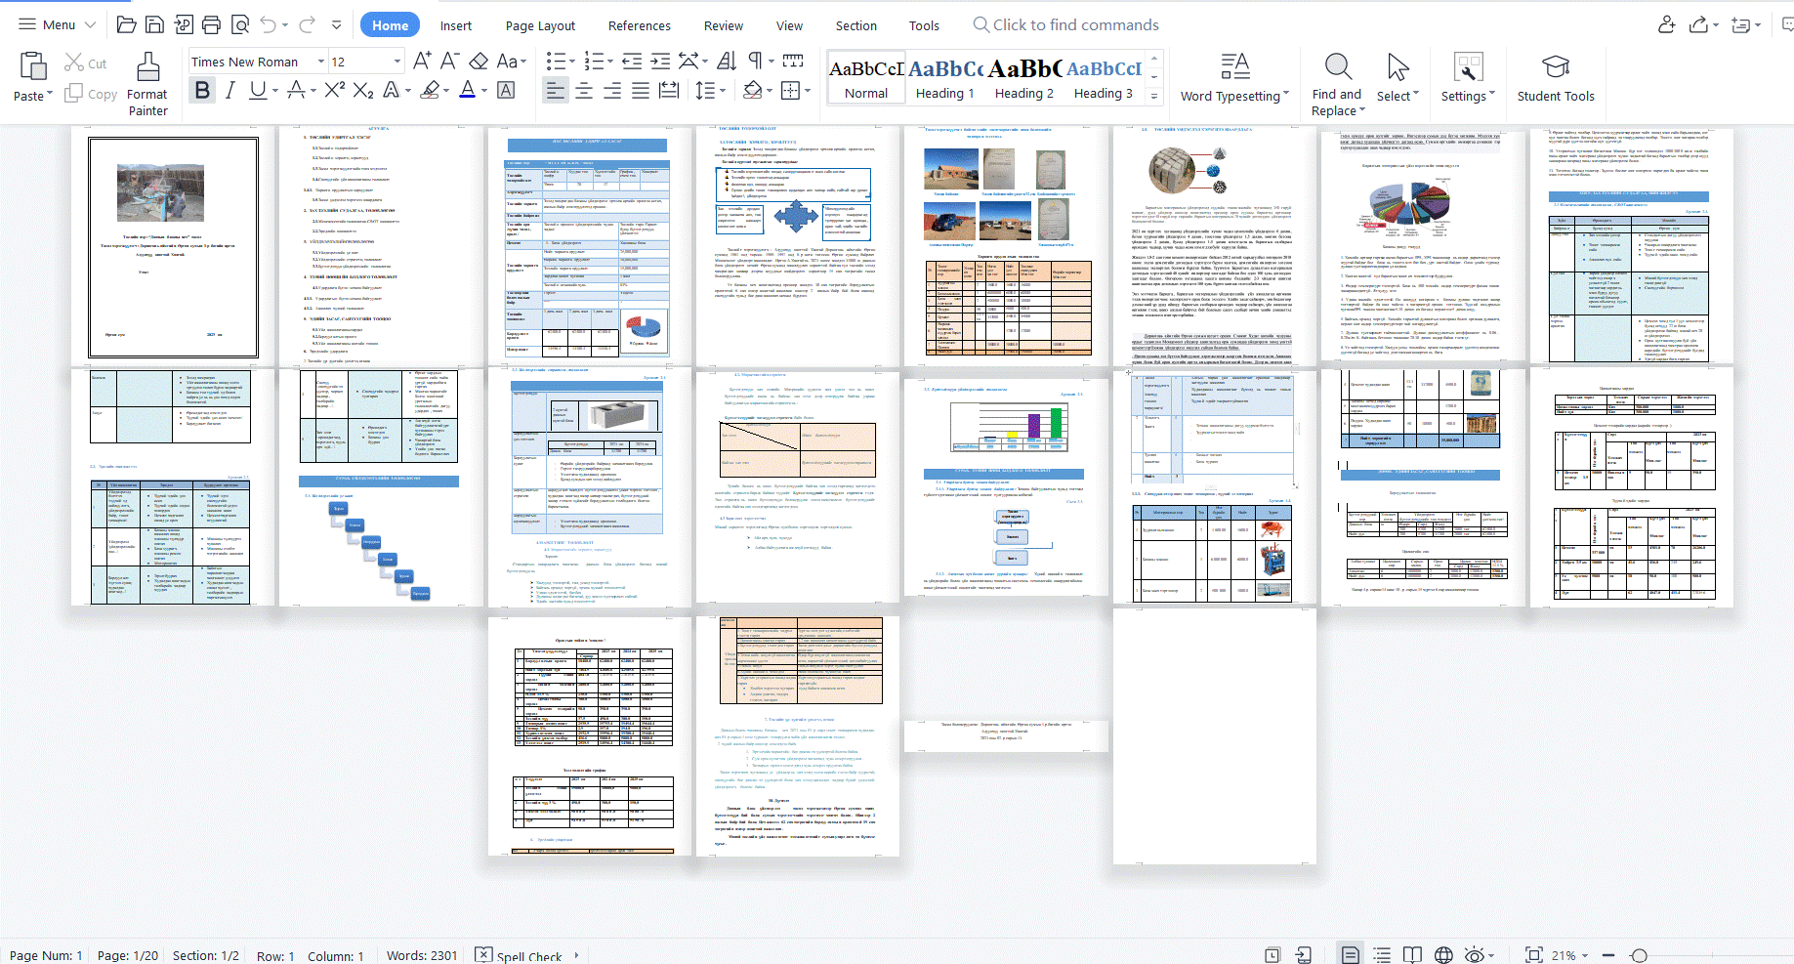Toggle justified text alignment
Image resolution: width=1794 pixels, height=964 pixels.
click(x=641, y=91)
